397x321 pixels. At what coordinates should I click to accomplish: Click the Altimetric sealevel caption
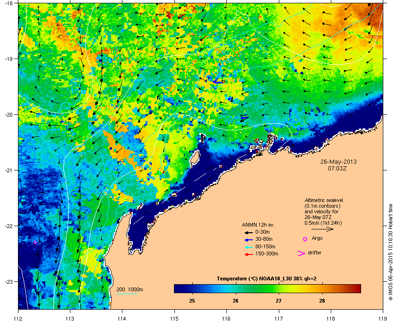pyautogui.click(x=324, y=200)
